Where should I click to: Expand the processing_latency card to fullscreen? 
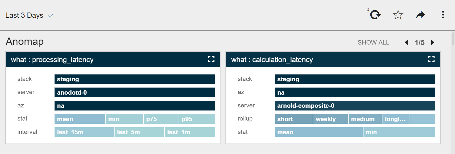[211, 59]
